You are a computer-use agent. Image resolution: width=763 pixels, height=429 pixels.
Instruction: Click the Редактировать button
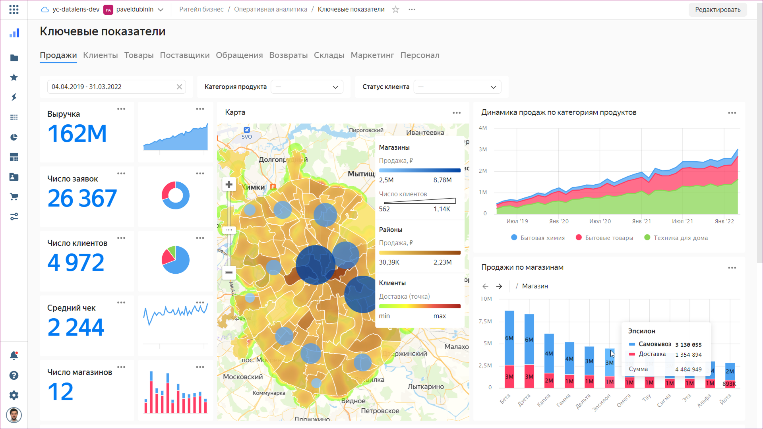point(717,10)
